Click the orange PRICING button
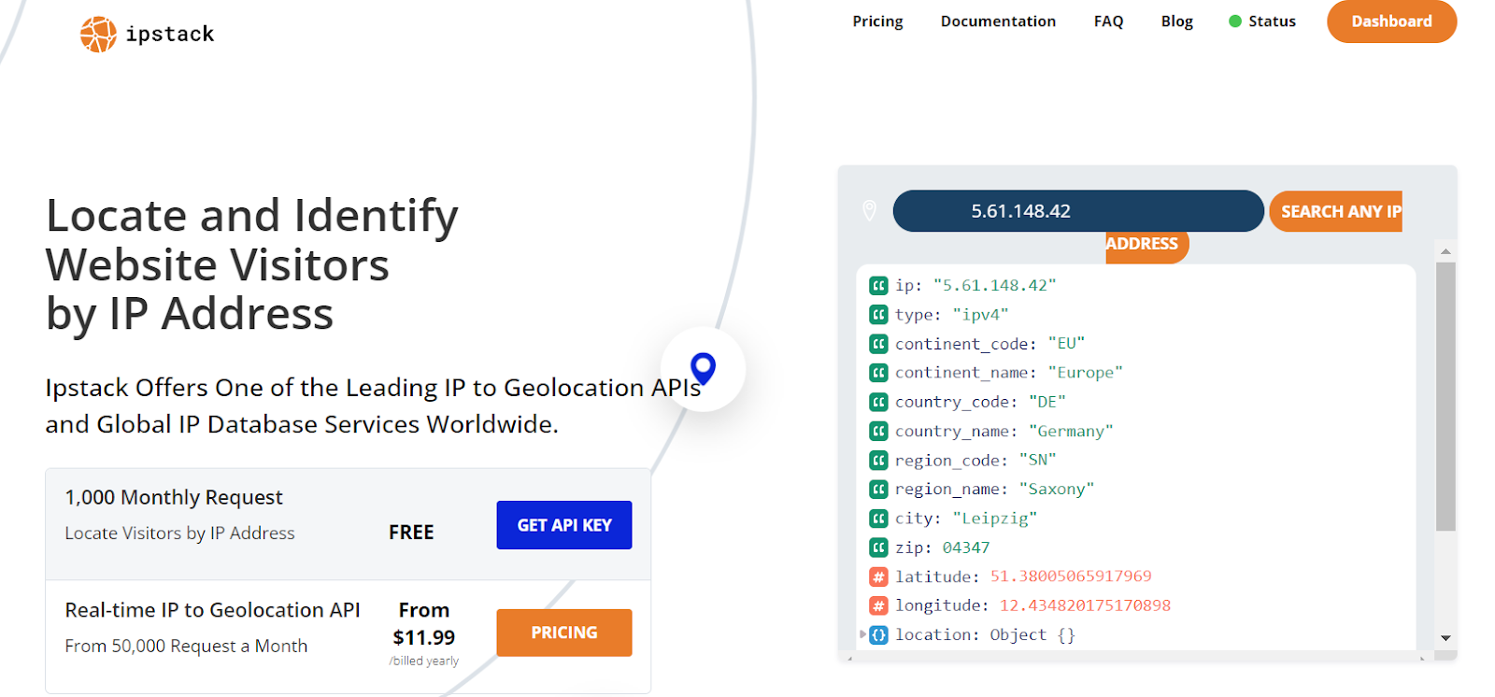 click(564, 633)
